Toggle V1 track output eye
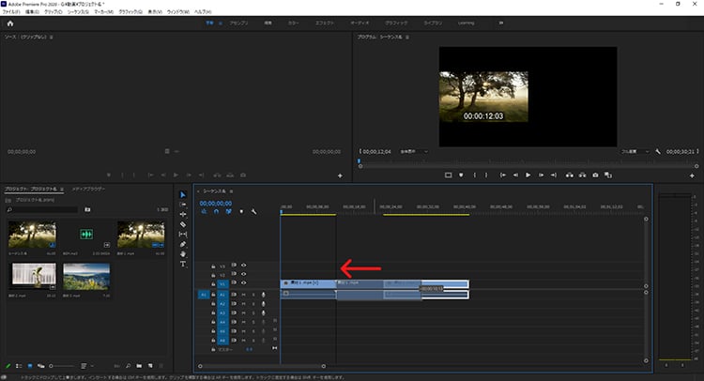Image resolution: width=704 pixels, height=381 pixels. coord(243,283)
